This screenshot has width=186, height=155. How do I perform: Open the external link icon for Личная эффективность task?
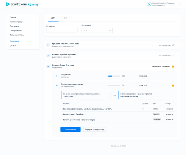pyautogui.click(x=143, y=109)
